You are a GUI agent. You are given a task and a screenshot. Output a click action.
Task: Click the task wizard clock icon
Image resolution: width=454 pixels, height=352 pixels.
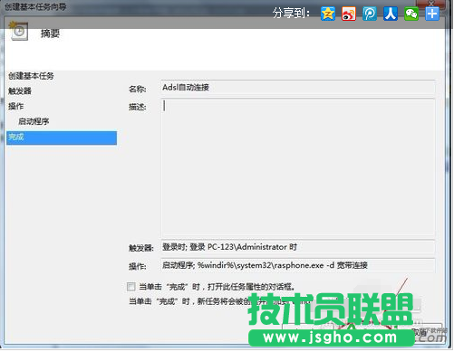(x=18, y=31)
